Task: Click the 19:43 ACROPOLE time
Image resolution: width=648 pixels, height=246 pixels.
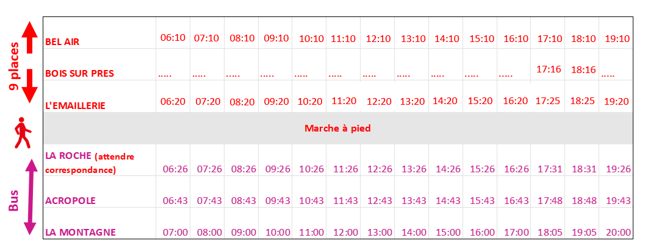Action: (618, 200)
